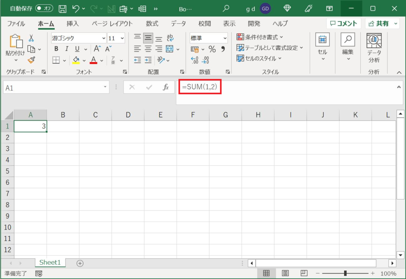This screenshot has height=279, width=406.
Task: Click the 共有 share button
Action: [382, 23]
